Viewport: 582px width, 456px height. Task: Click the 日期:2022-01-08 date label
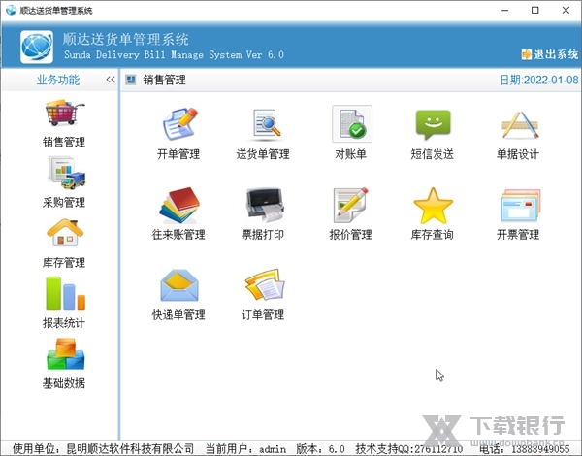[x=539, y=80]
